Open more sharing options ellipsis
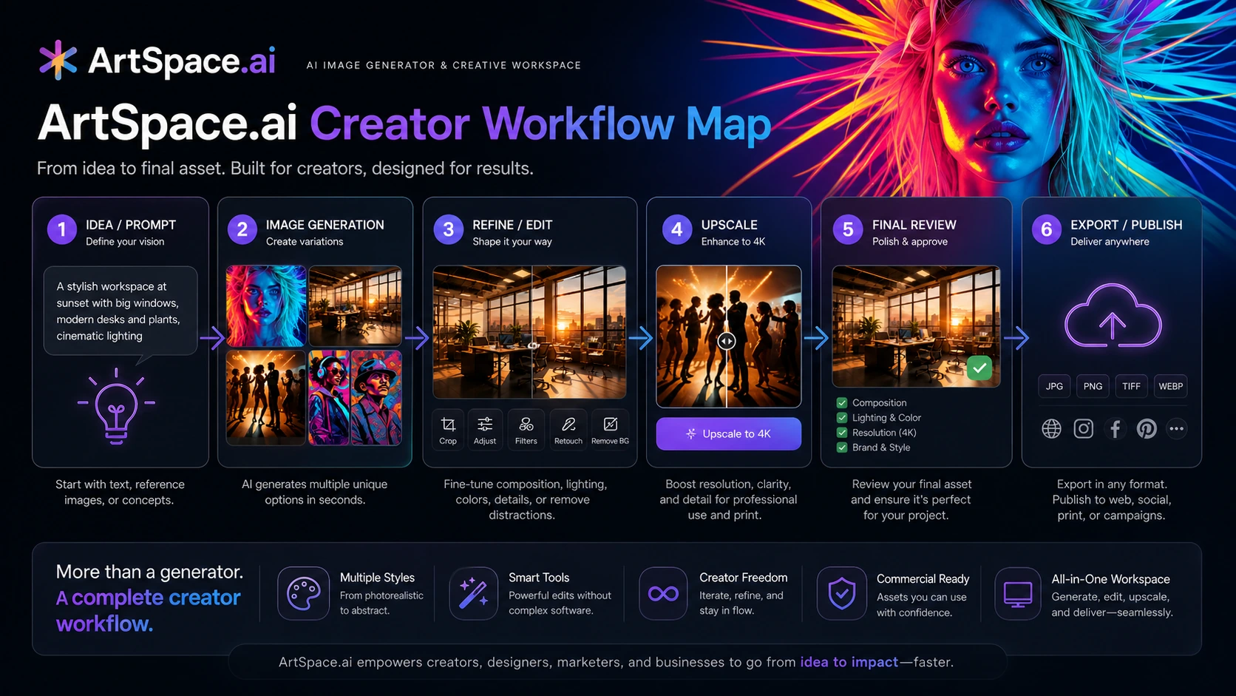 [x=1177, y=428]
